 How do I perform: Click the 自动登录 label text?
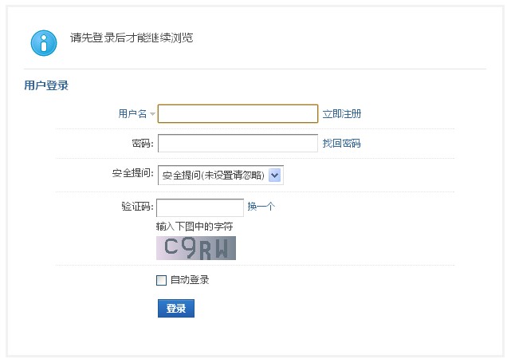[x=190, y=280]
